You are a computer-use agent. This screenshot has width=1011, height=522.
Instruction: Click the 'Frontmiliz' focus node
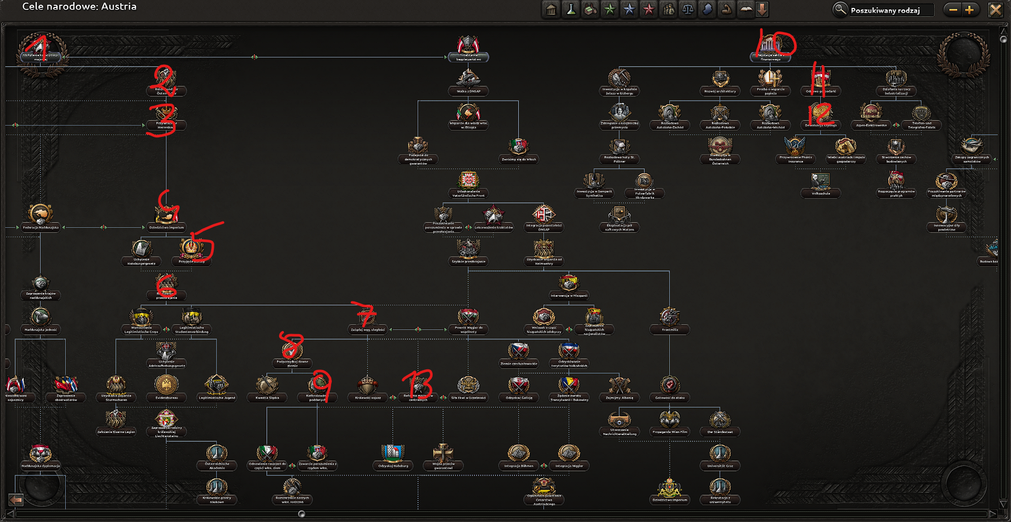[x=670, y=319]
